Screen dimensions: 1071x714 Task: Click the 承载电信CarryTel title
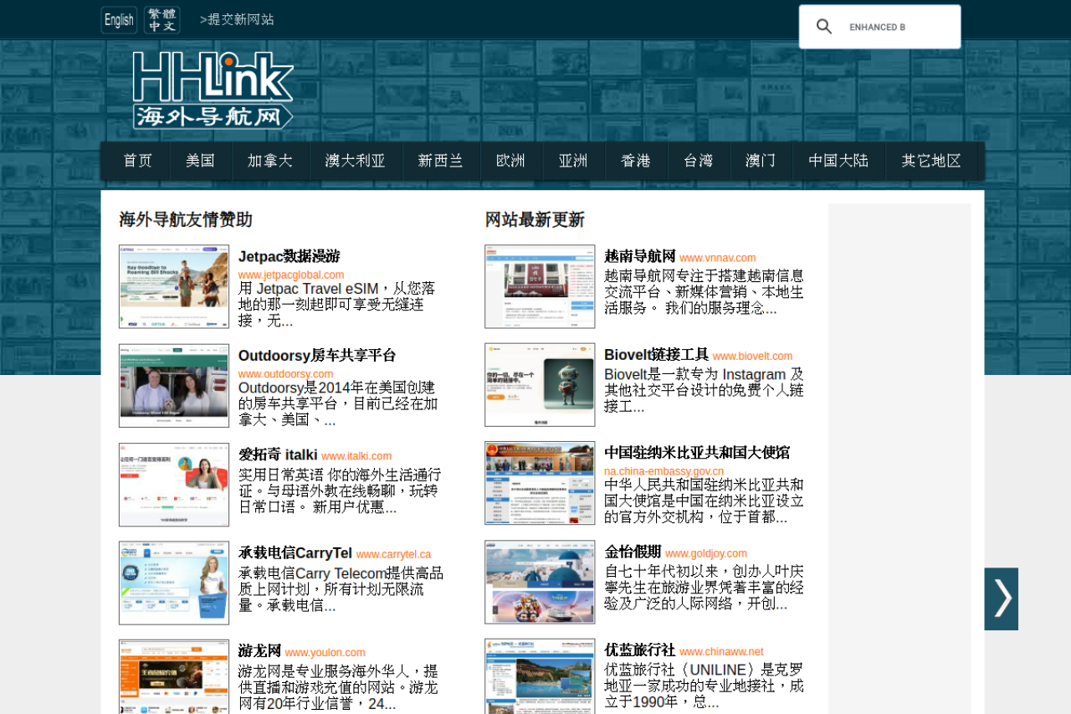[x=295, y=552]
